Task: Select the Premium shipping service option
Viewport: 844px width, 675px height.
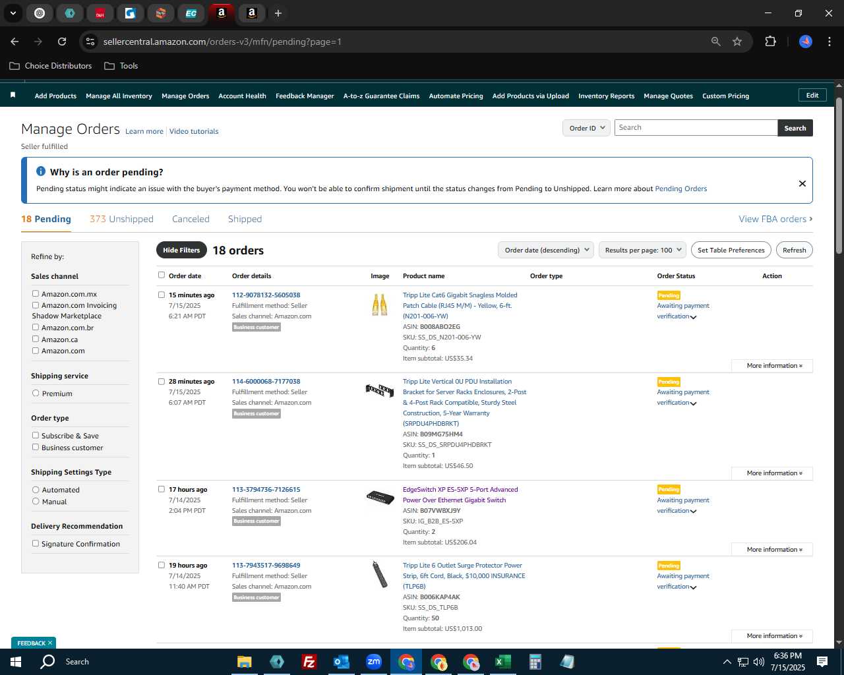Action: click(x=36, y=393)
